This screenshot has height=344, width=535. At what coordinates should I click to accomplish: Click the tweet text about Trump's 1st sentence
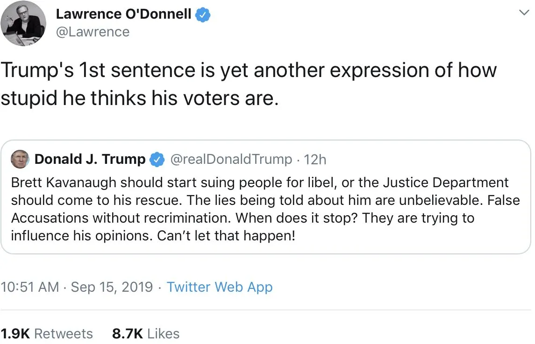[x=248, y=84]
